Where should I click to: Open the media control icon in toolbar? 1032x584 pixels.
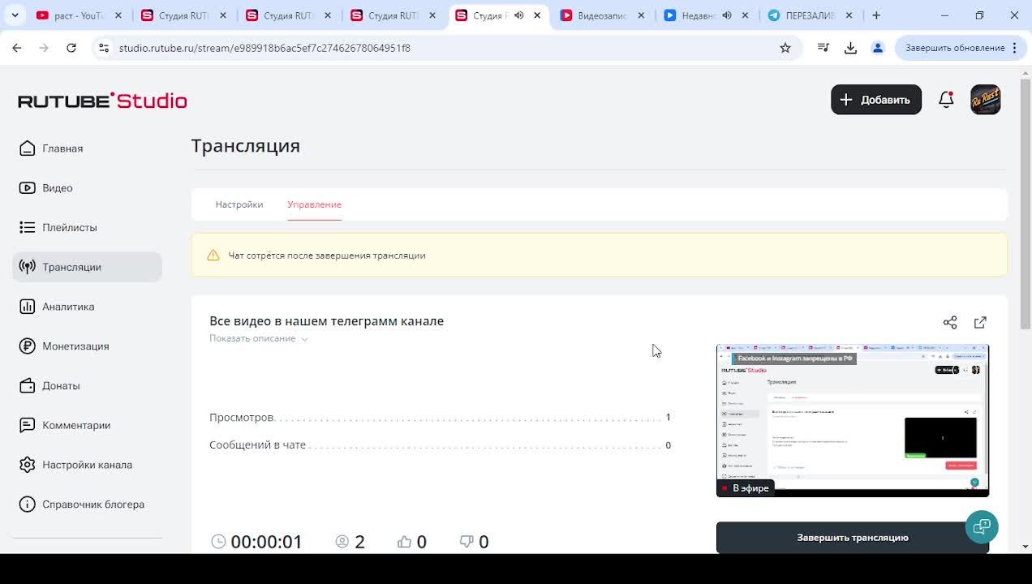point(823,48)
